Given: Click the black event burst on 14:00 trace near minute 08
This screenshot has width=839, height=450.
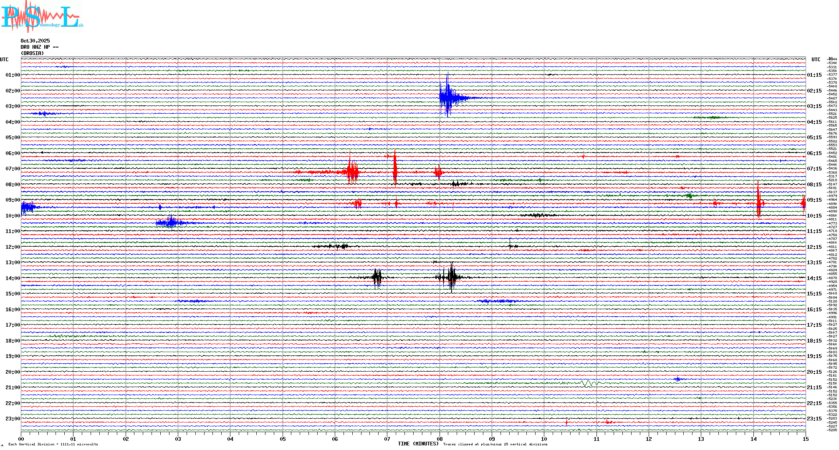Looking at the screenshot, I should tap(452, 277).
